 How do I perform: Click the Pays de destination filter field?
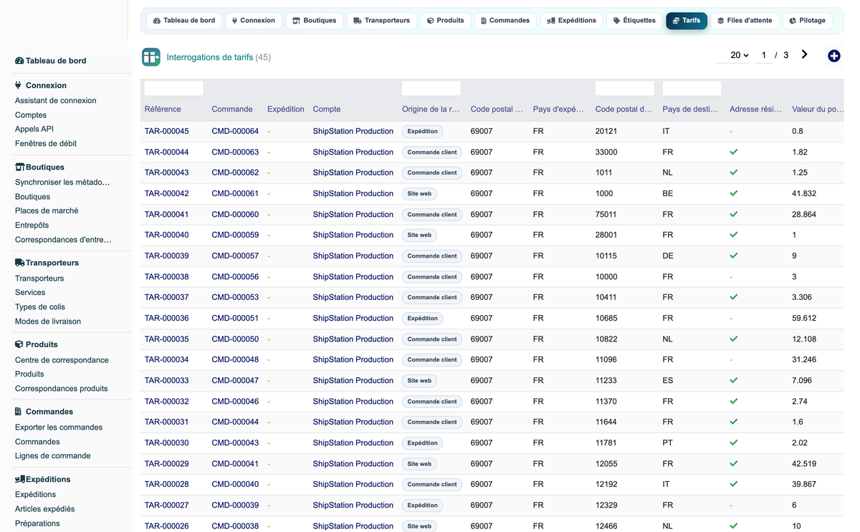(x=692, y=88)
